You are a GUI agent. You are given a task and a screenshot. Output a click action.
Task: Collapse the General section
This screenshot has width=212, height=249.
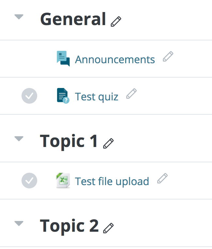point(19,17)
